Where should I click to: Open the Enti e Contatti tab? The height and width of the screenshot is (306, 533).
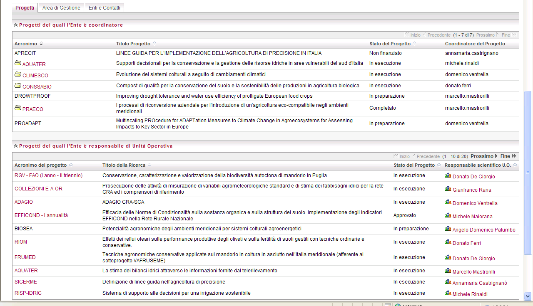coord(105,7)
